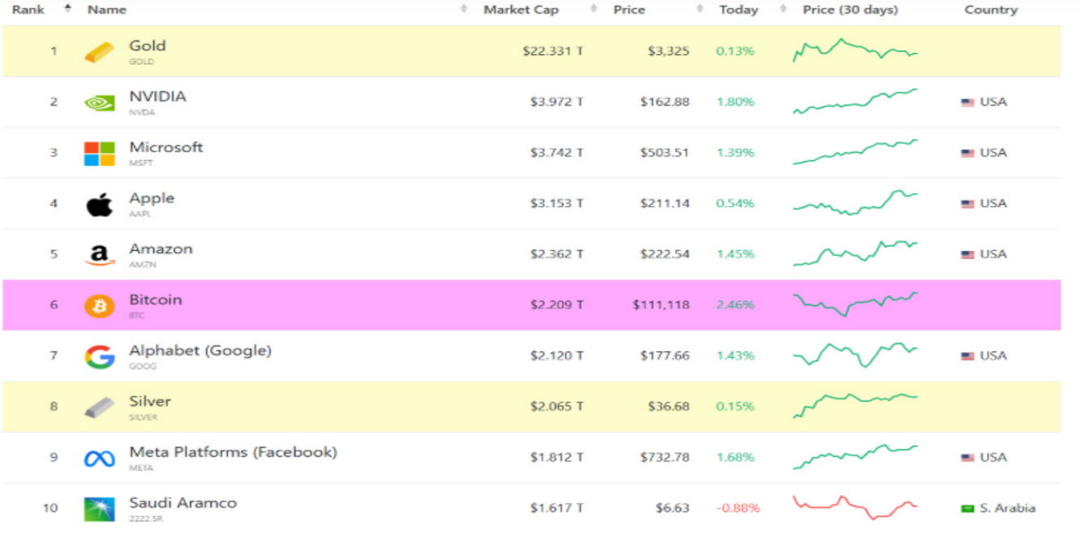
Task: Click Saudi Aramco's -0.88% change
Action: [x=738, y=508]
